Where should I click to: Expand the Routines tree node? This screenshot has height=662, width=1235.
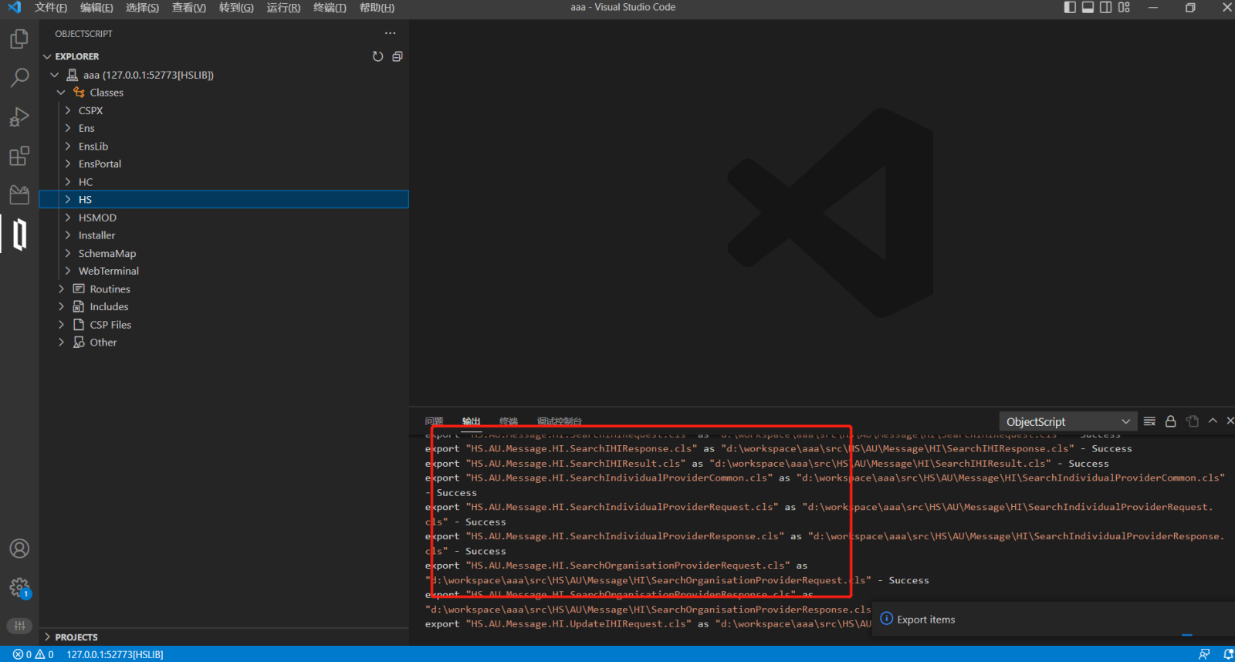coord(110,289)
